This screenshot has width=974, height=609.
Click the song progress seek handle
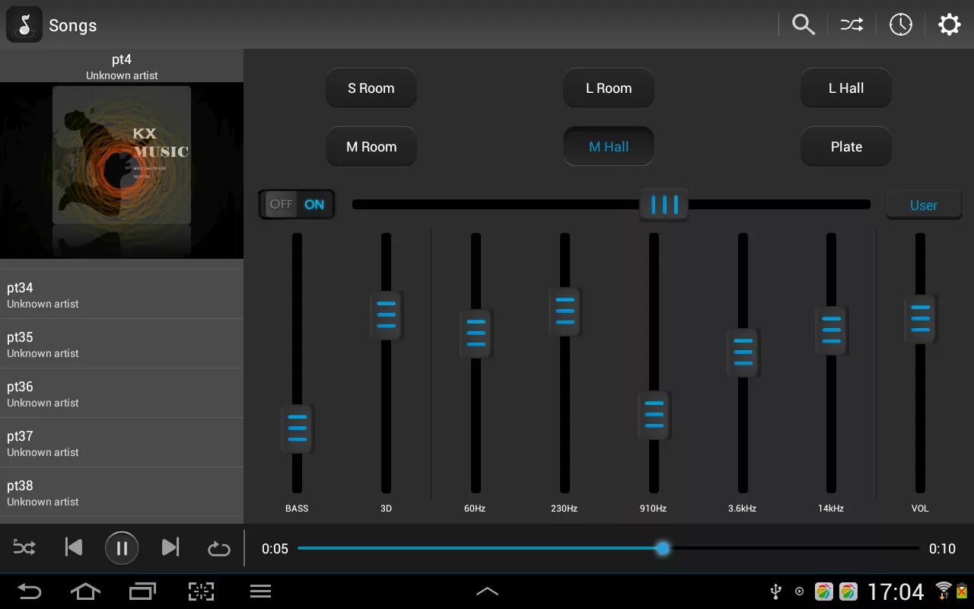[663, 548]
